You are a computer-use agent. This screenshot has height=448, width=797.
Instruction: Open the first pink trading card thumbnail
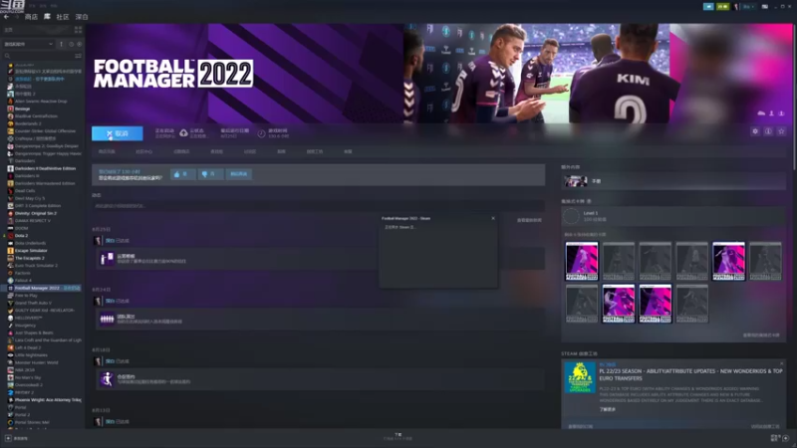coord(582,261)
